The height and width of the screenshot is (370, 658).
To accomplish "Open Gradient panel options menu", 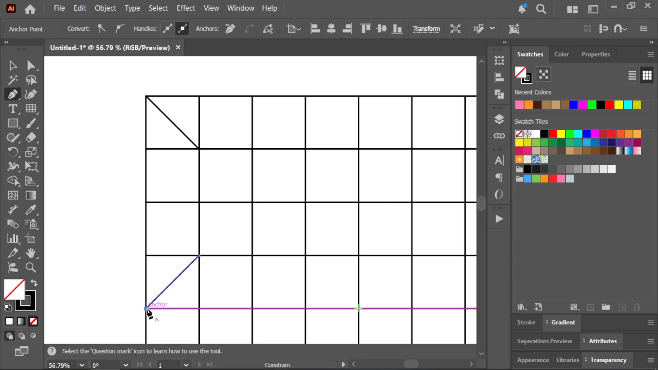I will [x=650, y=322].
